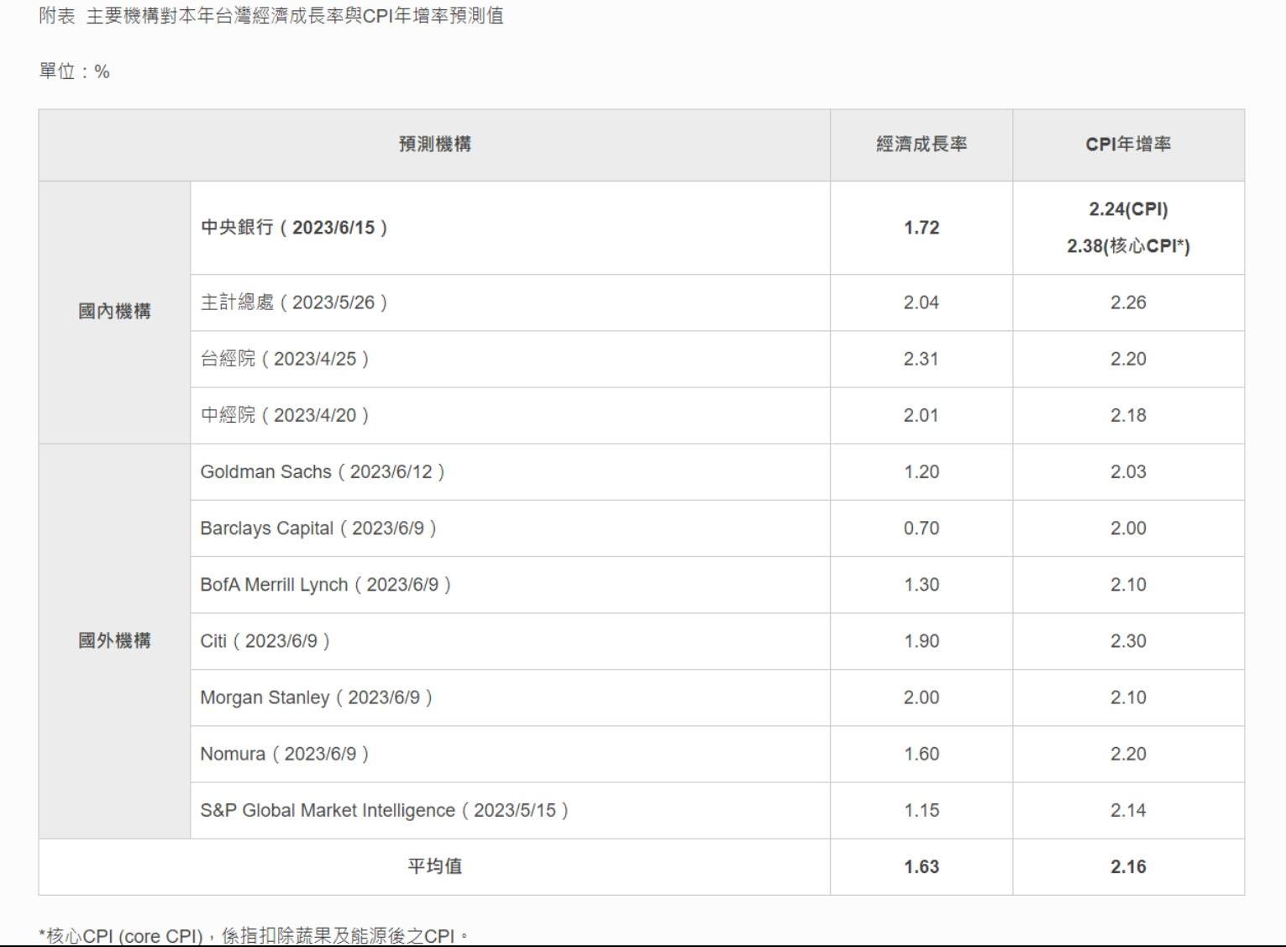The height and width of the screenshot is (947, 1286).
Task: Click the Citi CPI value 2.30
Action: coord(1127,641)
